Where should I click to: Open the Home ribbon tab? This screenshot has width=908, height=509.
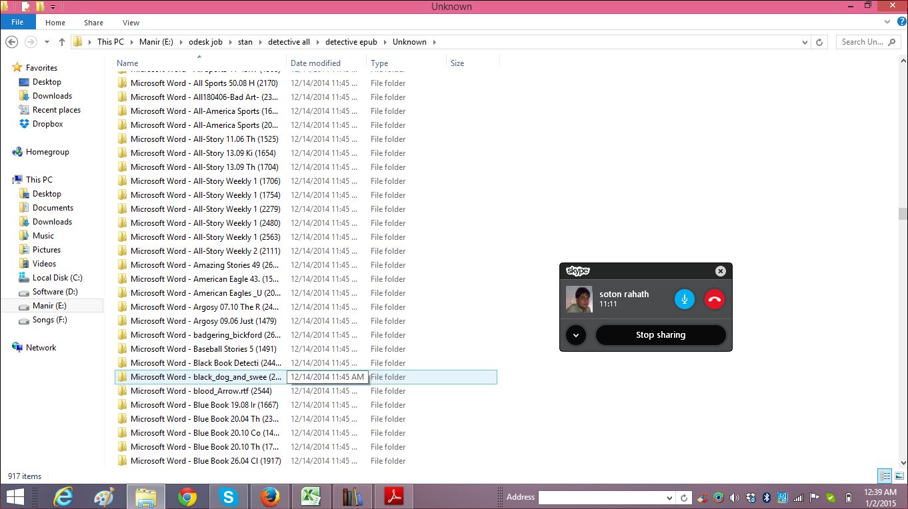[55, 23]
